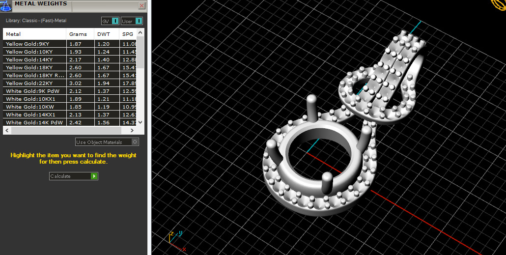506x255 pixels.
Task: Click the 1.56 DWT value
Action: click(x=103, y=122)
